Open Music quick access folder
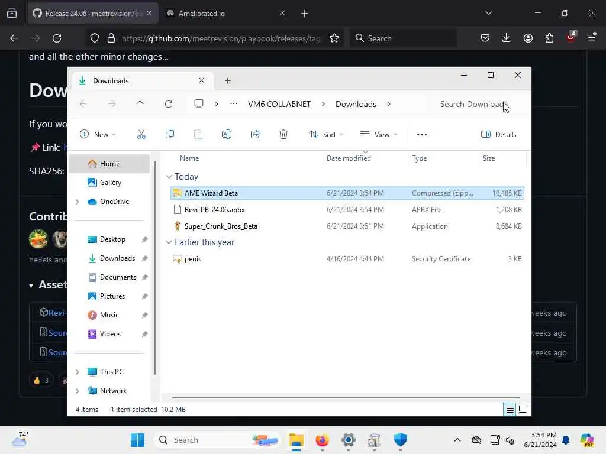This screenshot has height=454, width=606. point(109,315)
